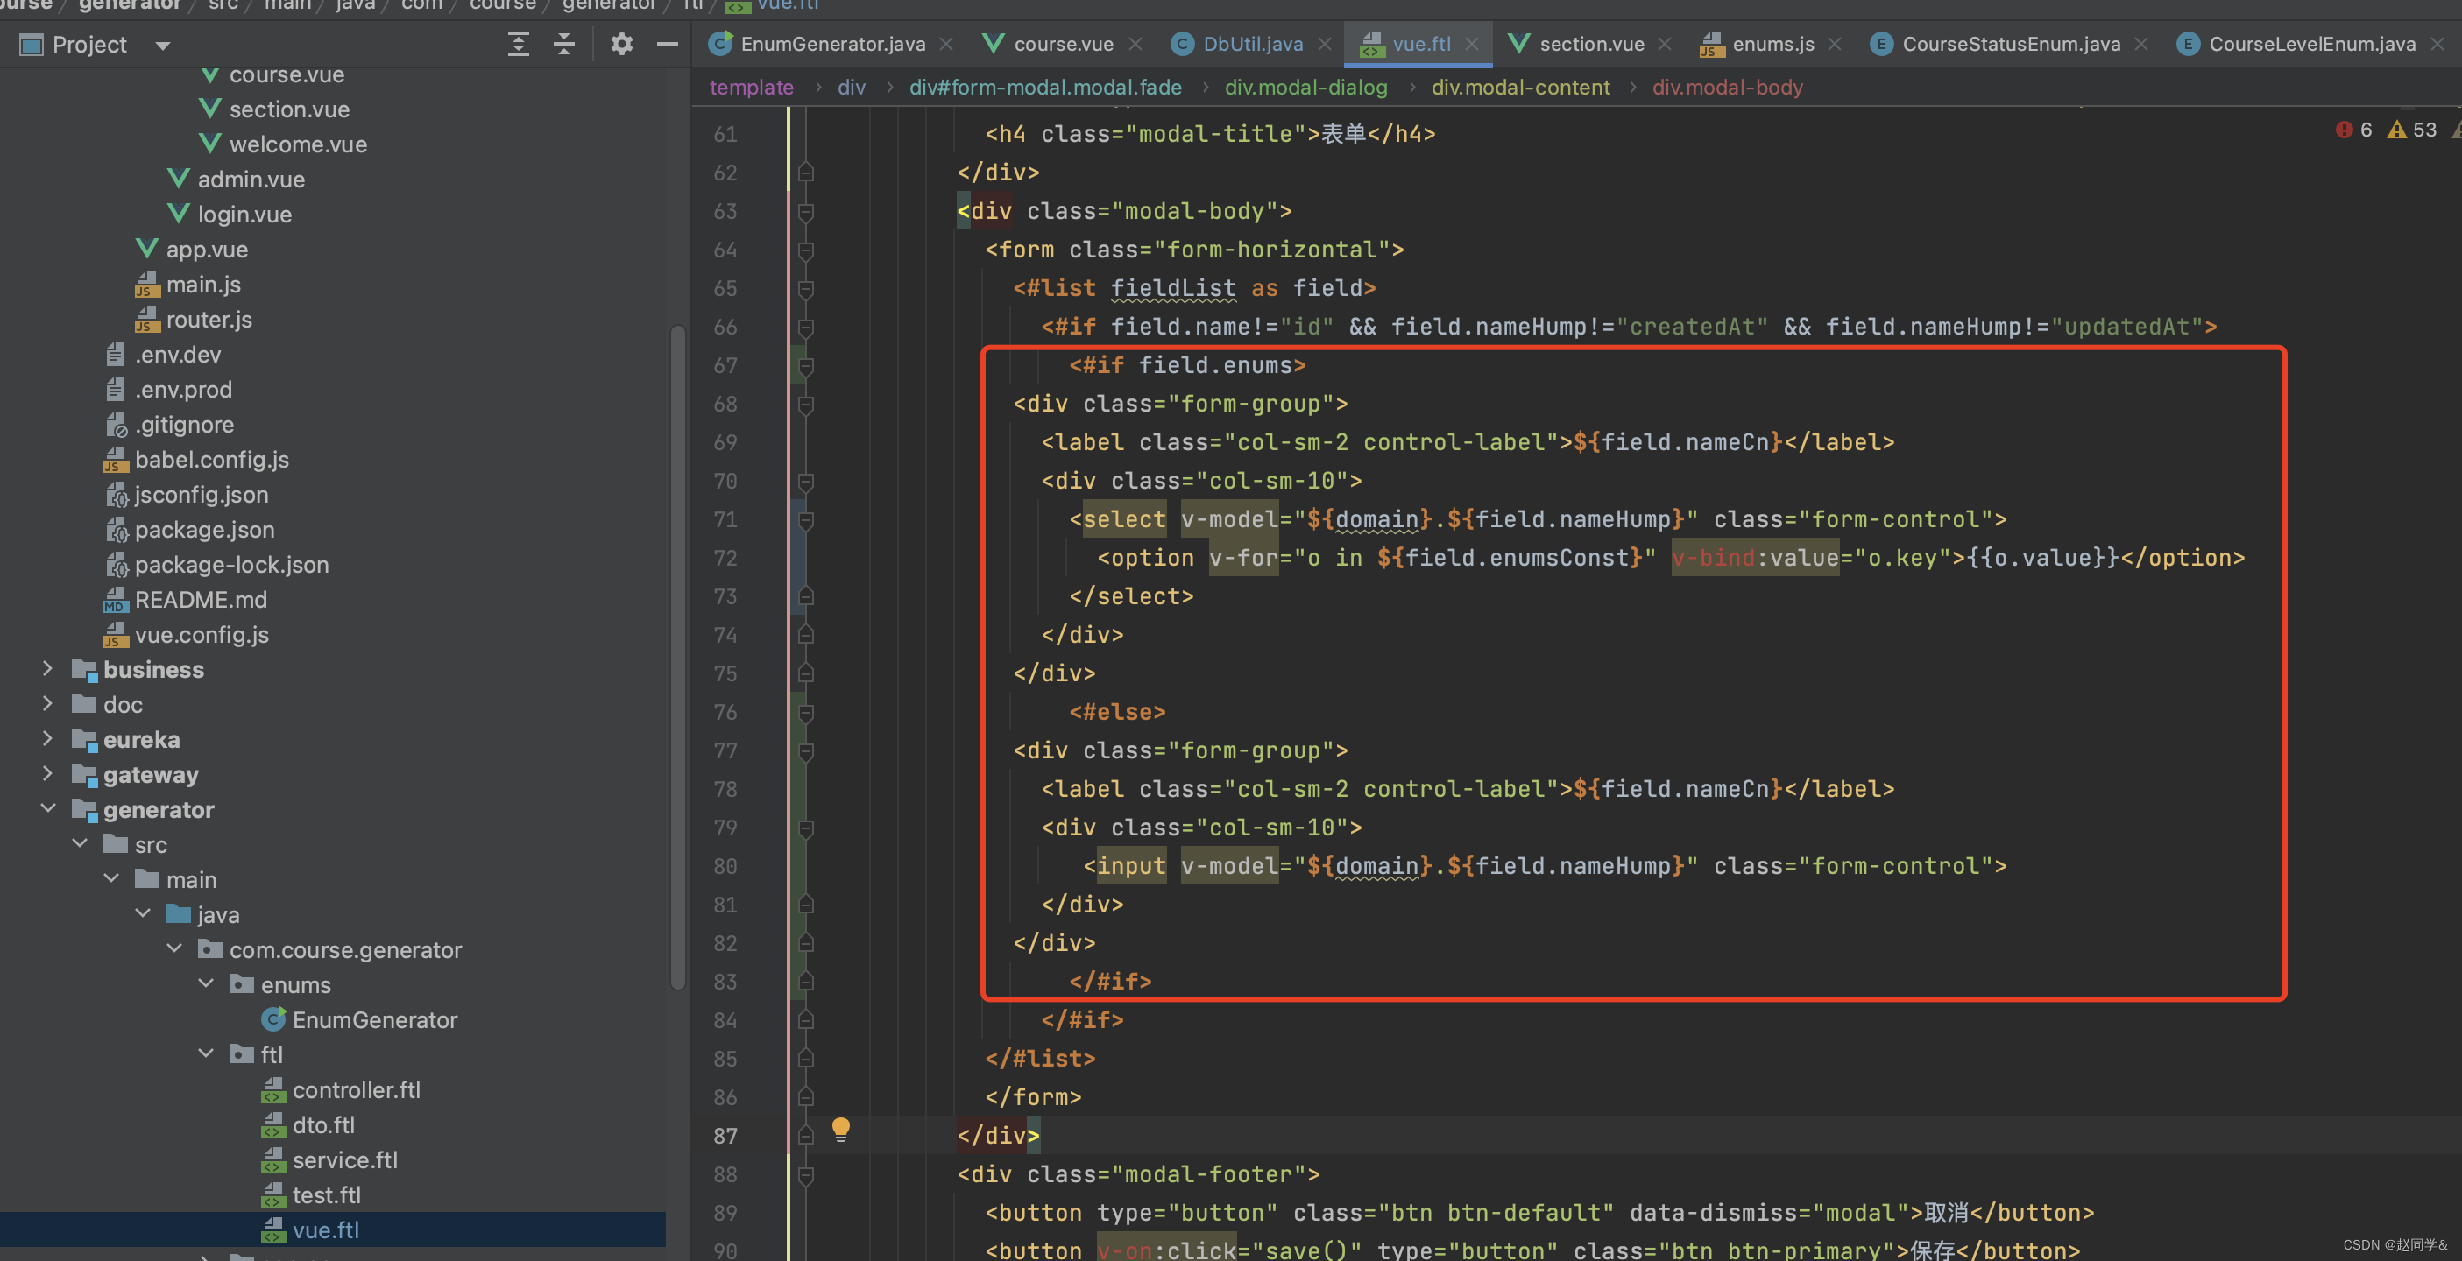This screenshot has width=2462, height=1261.
Task: Open controller.ftl in project tree
Action: pos(356,1090)
